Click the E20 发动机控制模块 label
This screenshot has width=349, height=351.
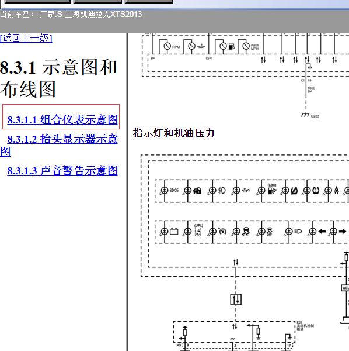[x=305, y=326]
